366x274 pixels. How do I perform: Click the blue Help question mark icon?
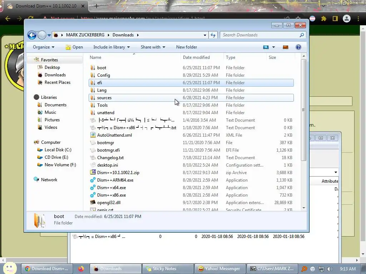298,47
